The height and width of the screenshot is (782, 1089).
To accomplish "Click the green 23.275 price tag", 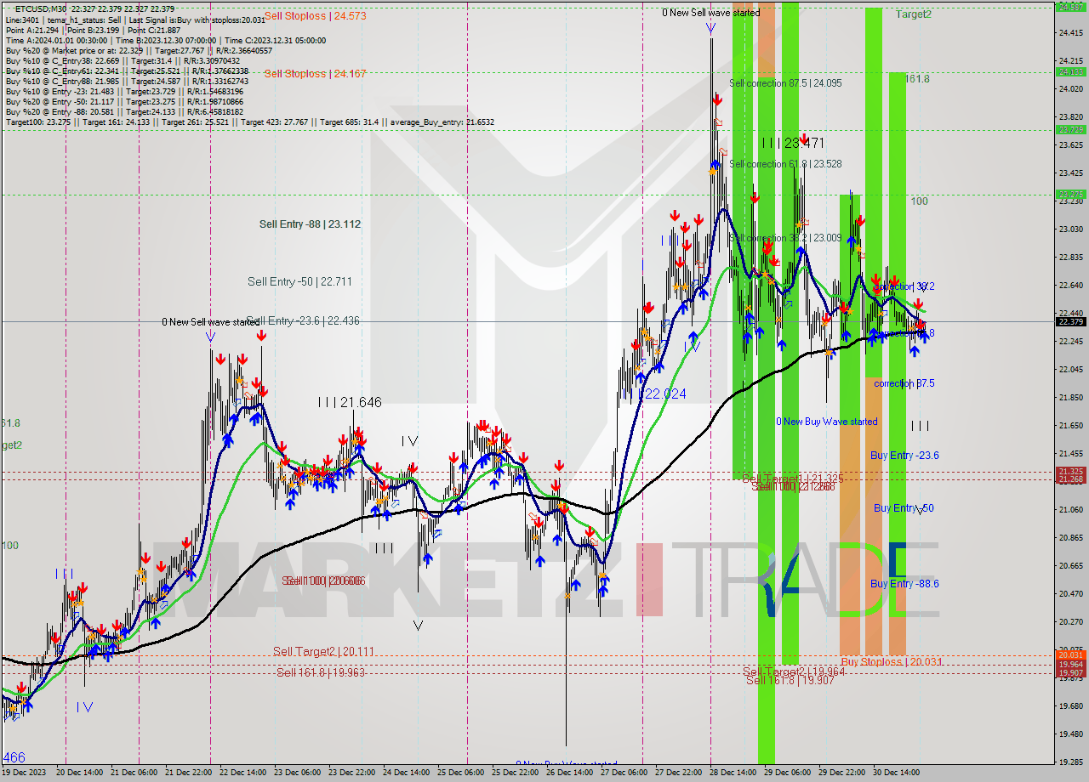I will click(1070, 195).
